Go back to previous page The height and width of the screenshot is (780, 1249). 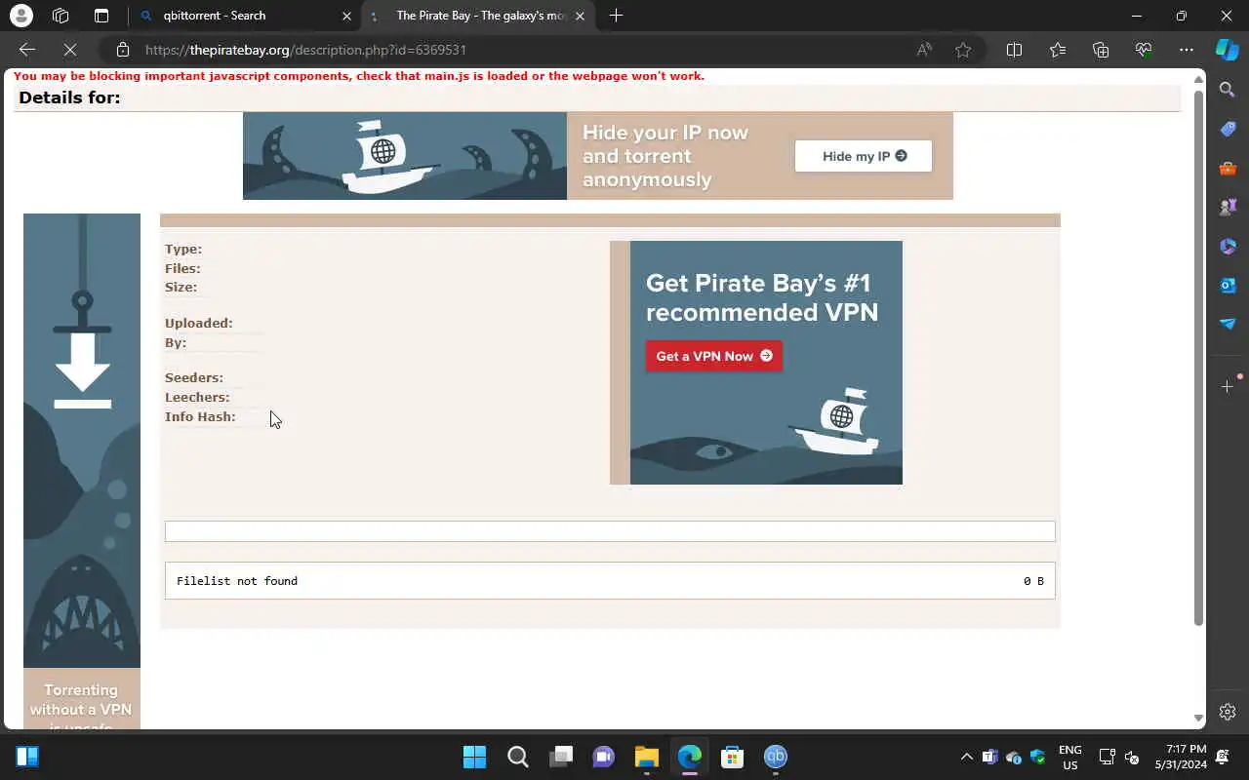27,50
